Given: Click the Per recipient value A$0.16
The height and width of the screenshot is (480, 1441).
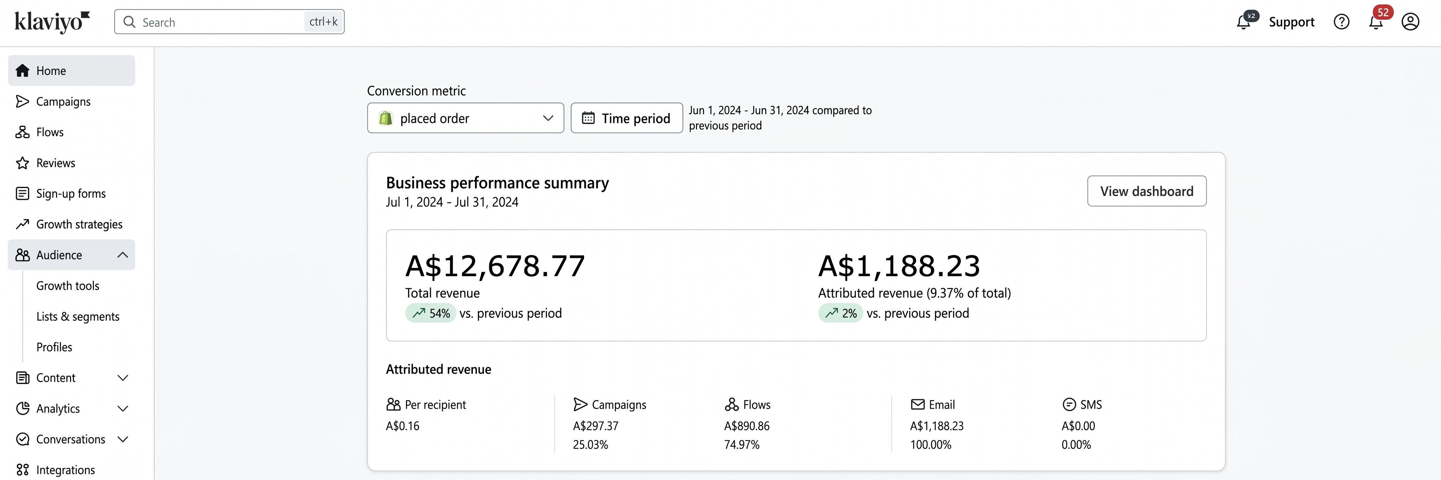Looking at the screenshot, I should tap(402, 426).
